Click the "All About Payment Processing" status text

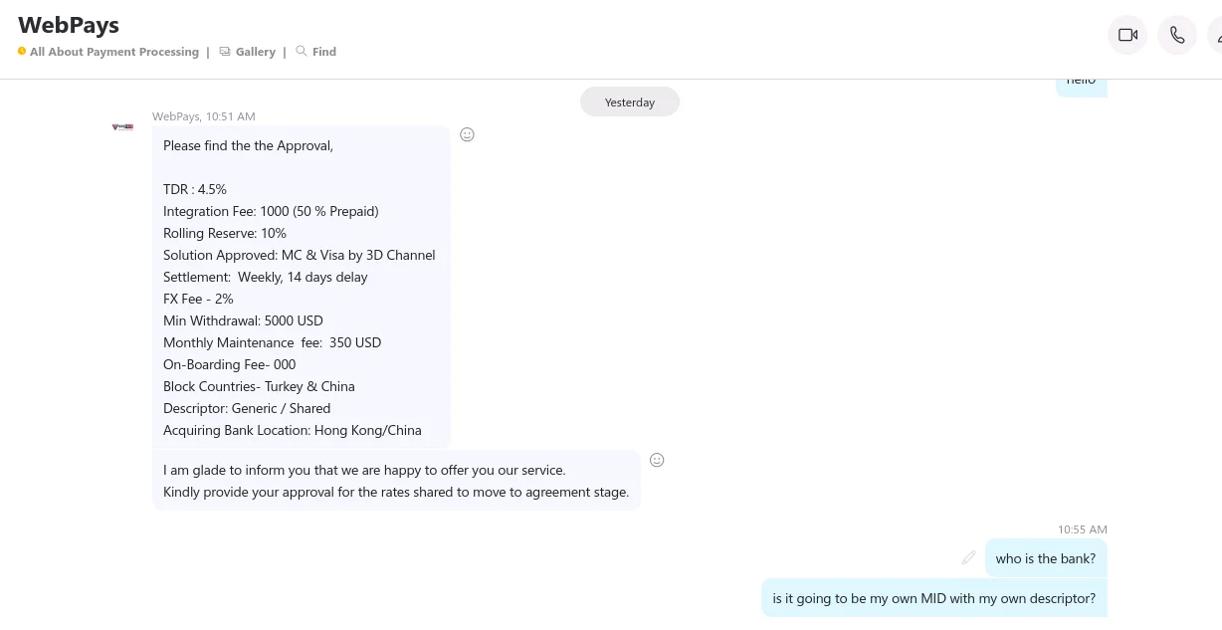coord(114,52)
